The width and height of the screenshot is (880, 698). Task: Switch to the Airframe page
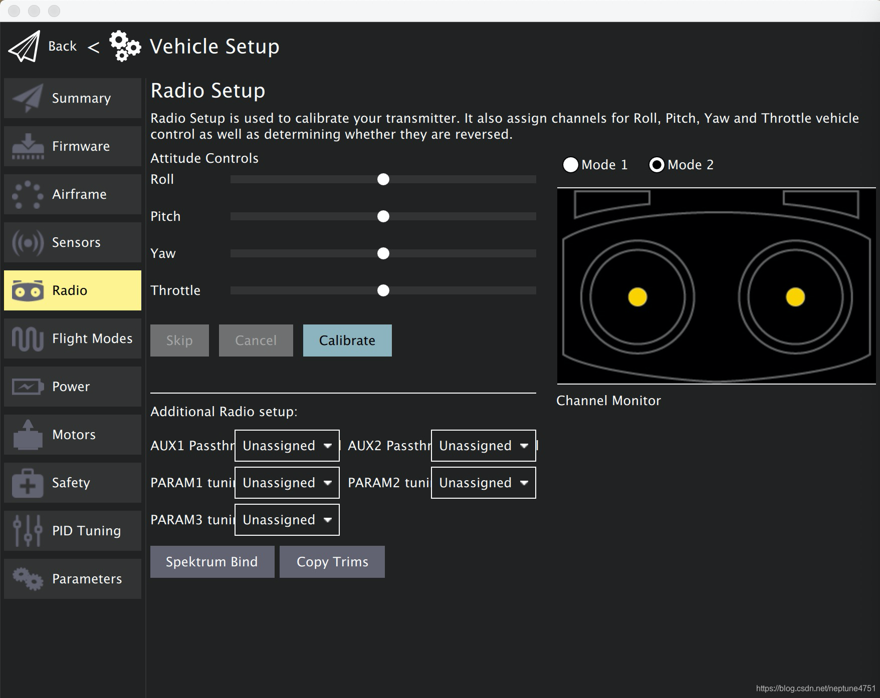pyautogui.click(x=73, y=194)
